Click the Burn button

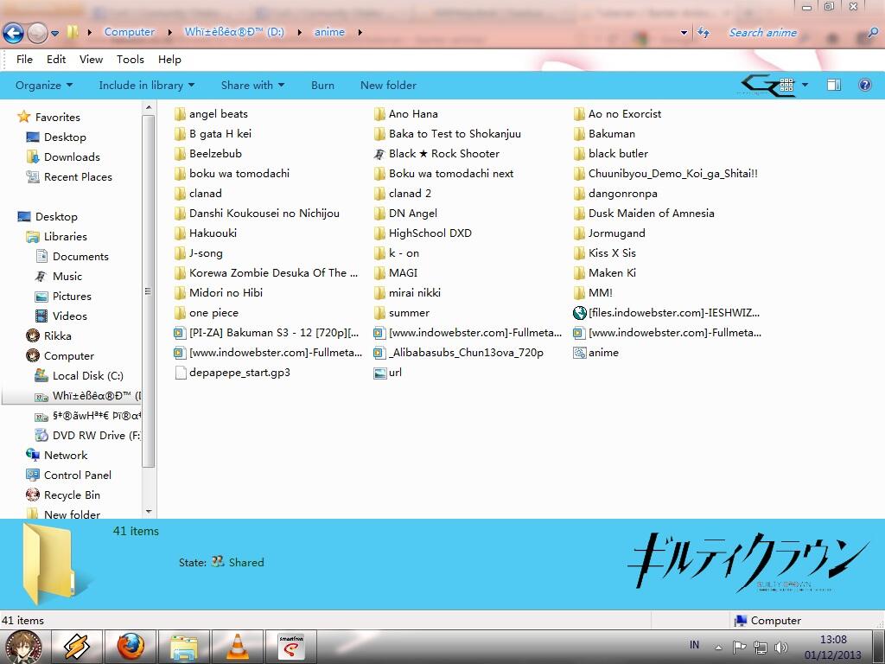pyautogui.click(x=323, y=86)
